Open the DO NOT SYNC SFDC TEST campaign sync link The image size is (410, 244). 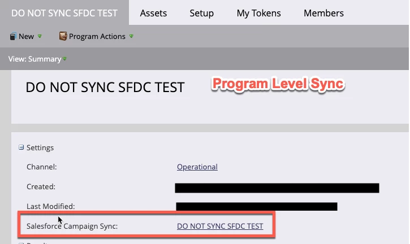coord(220,226)
